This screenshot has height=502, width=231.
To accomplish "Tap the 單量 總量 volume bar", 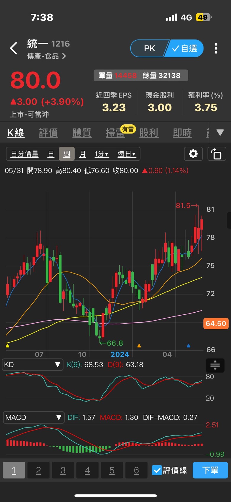I will click(x=141, y=75).
